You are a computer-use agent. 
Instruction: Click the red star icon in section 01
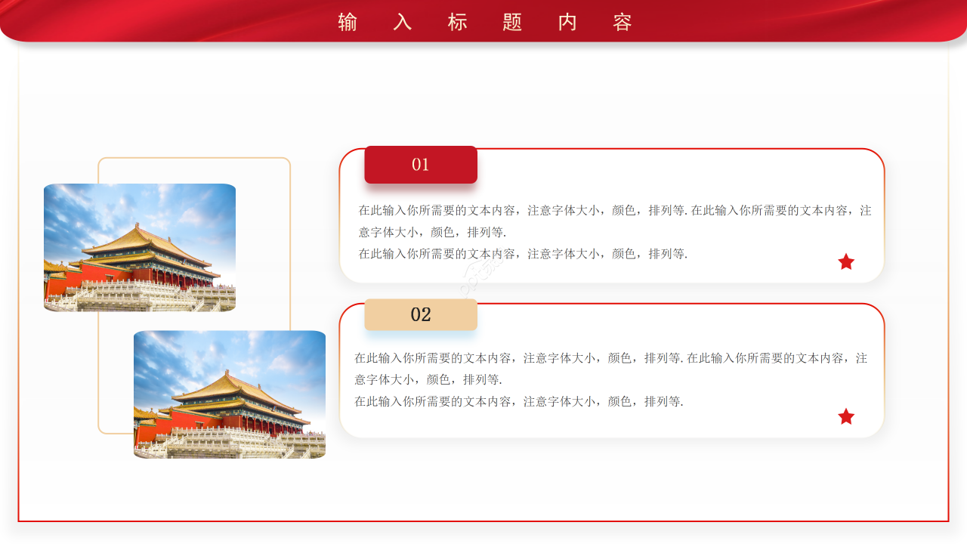(x=845, y=261)
